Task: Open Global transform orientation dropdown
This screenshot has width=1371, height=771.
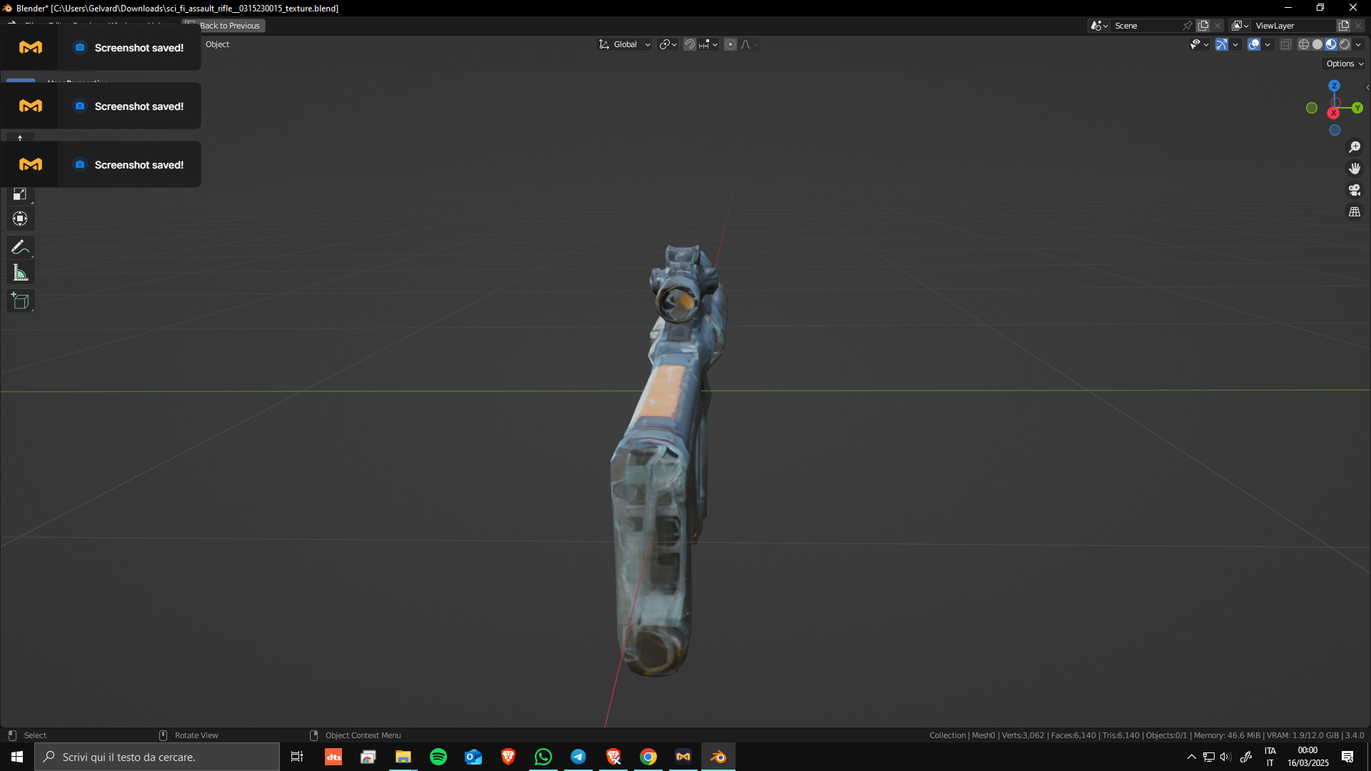Action: coord(625,44)
